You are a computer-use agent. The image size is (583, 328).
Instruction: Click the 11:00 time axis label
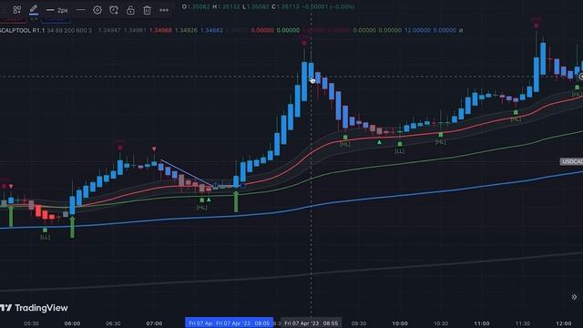[x=482, y=323]
